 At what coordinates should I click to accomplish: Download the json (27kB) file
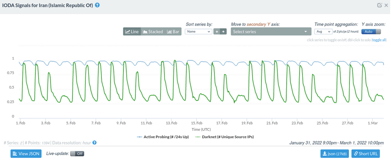(335, 154)
